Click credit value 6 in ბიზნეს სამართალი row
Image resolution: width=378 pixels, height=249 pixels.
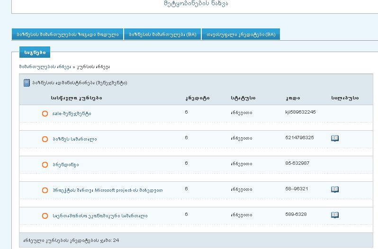tap(186, 137)
